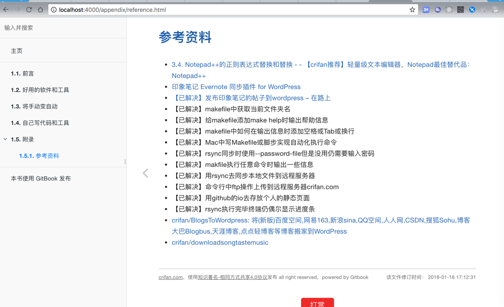This screenshot has width=504, height=307.
Task: Click text 用rsync去同步本地文件到远程服务器
Action: point(260,176)
